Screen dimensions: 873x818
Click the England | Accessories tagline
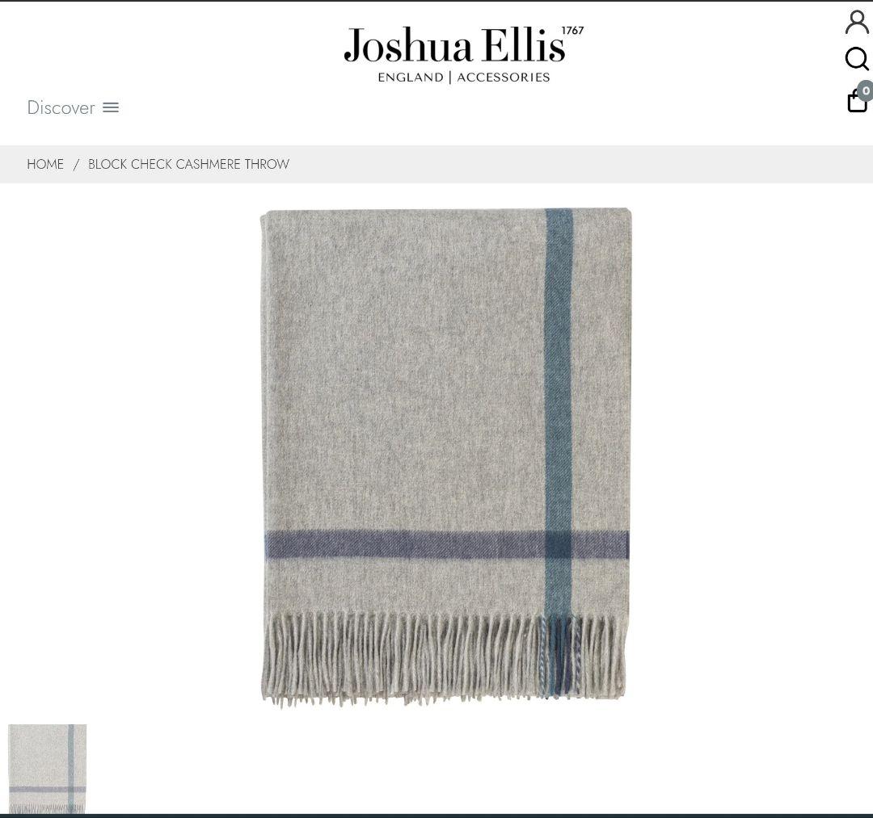tap(464, 78)
